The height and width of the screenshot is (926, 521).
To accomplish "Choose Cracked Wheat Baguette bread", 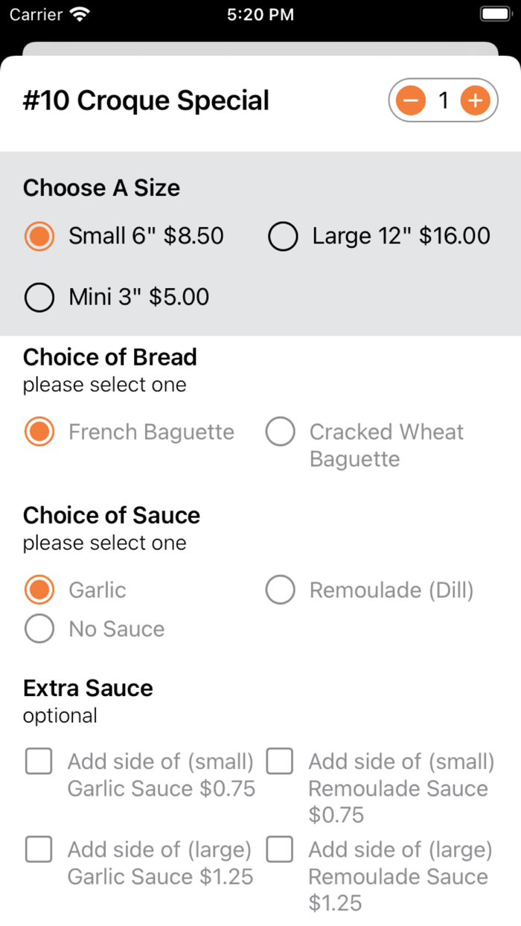I will pos(280,432).
